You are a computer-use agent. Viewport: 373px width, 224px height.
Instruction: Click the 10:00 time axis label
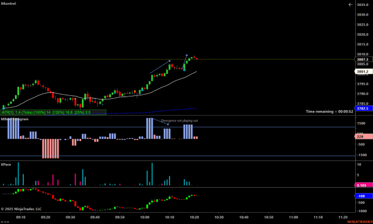pyautogui.click(x=144, y=217)
